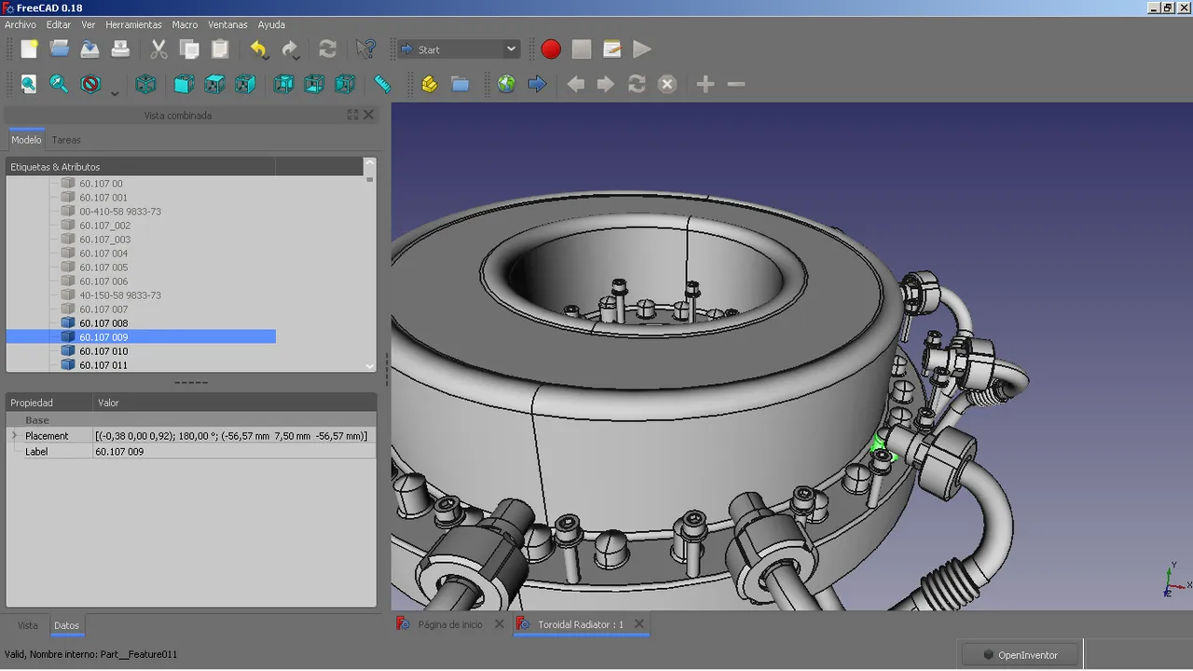The image size is (1193, 671).
Task: Select the Datos properties tab
Action: [x=66, y=625]
